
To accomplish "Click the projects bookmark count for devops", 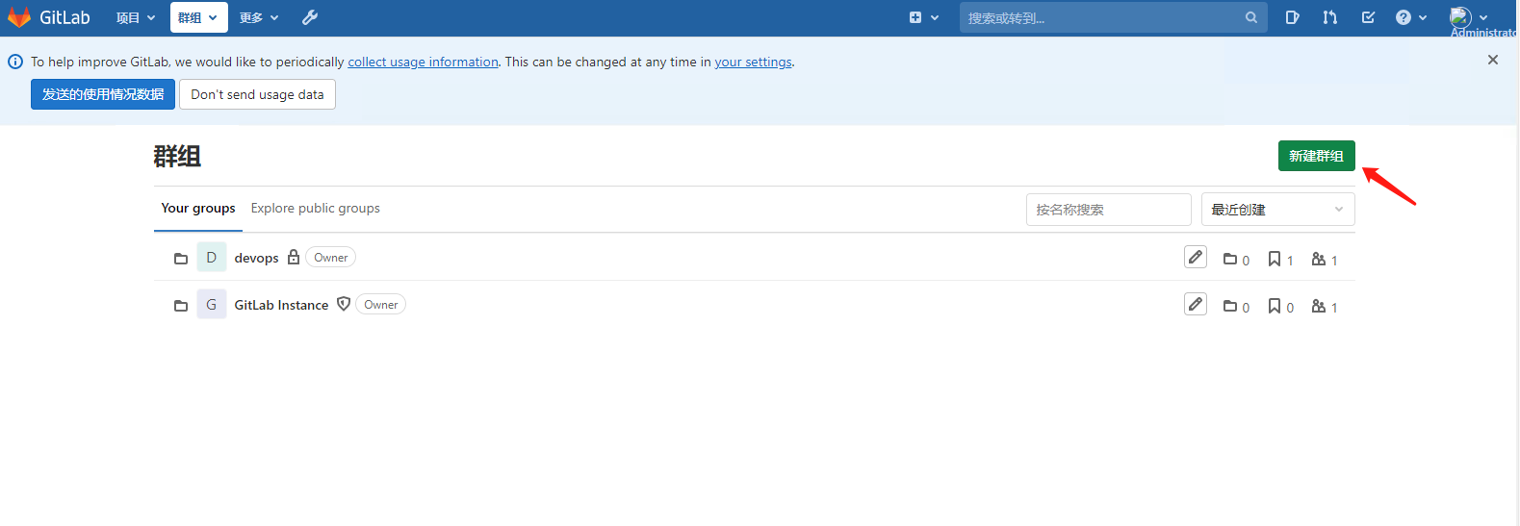I will tap(1280, 260).
